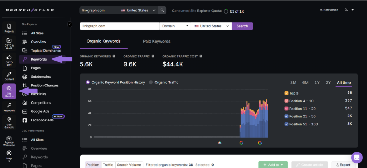
Task: Open Projects in the left rail
Action: pos(9,28)
